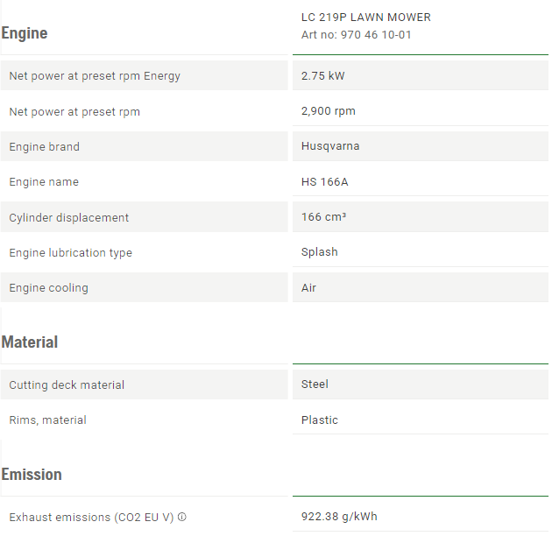Click the 'Engine cooling' label
Screen dimensions: 552x536
[48, 288]
